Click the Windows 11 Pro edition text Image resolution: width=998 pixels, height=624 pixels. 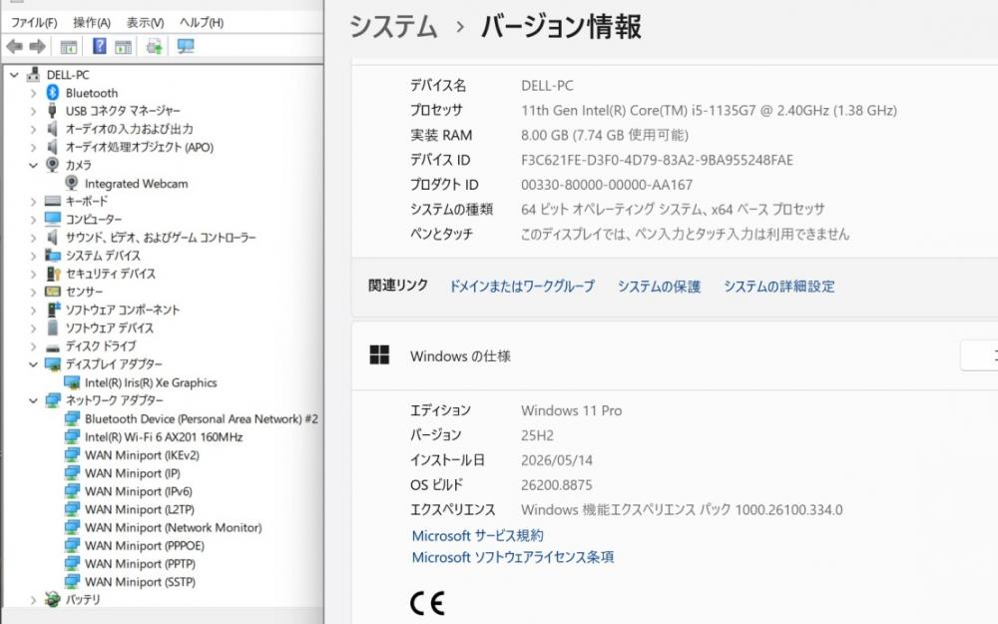[571, 410]
